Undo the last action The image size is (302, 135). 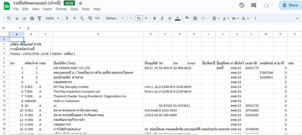click(17, 18)
